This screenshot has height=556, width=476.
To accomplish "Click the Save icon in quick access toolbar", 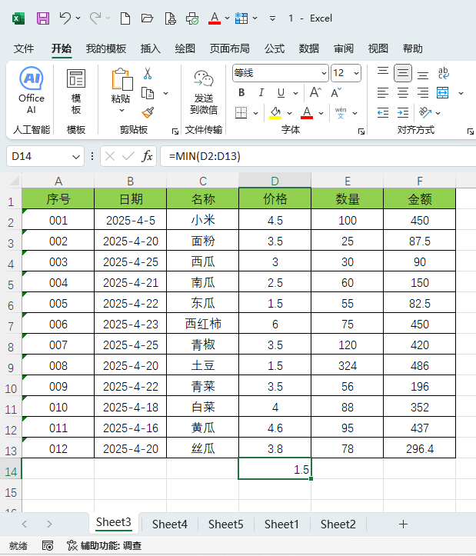I will (43, 18).
